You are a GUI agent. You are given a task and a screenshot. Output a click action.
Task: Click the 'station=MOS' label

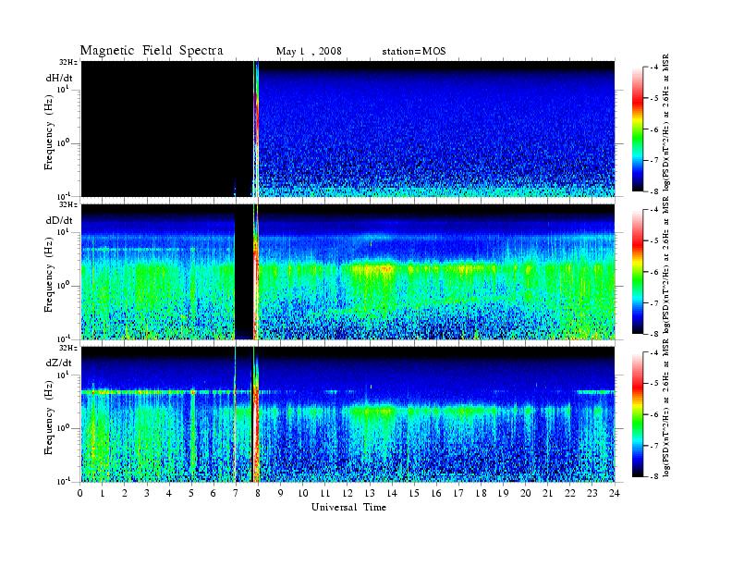[414, 51]
